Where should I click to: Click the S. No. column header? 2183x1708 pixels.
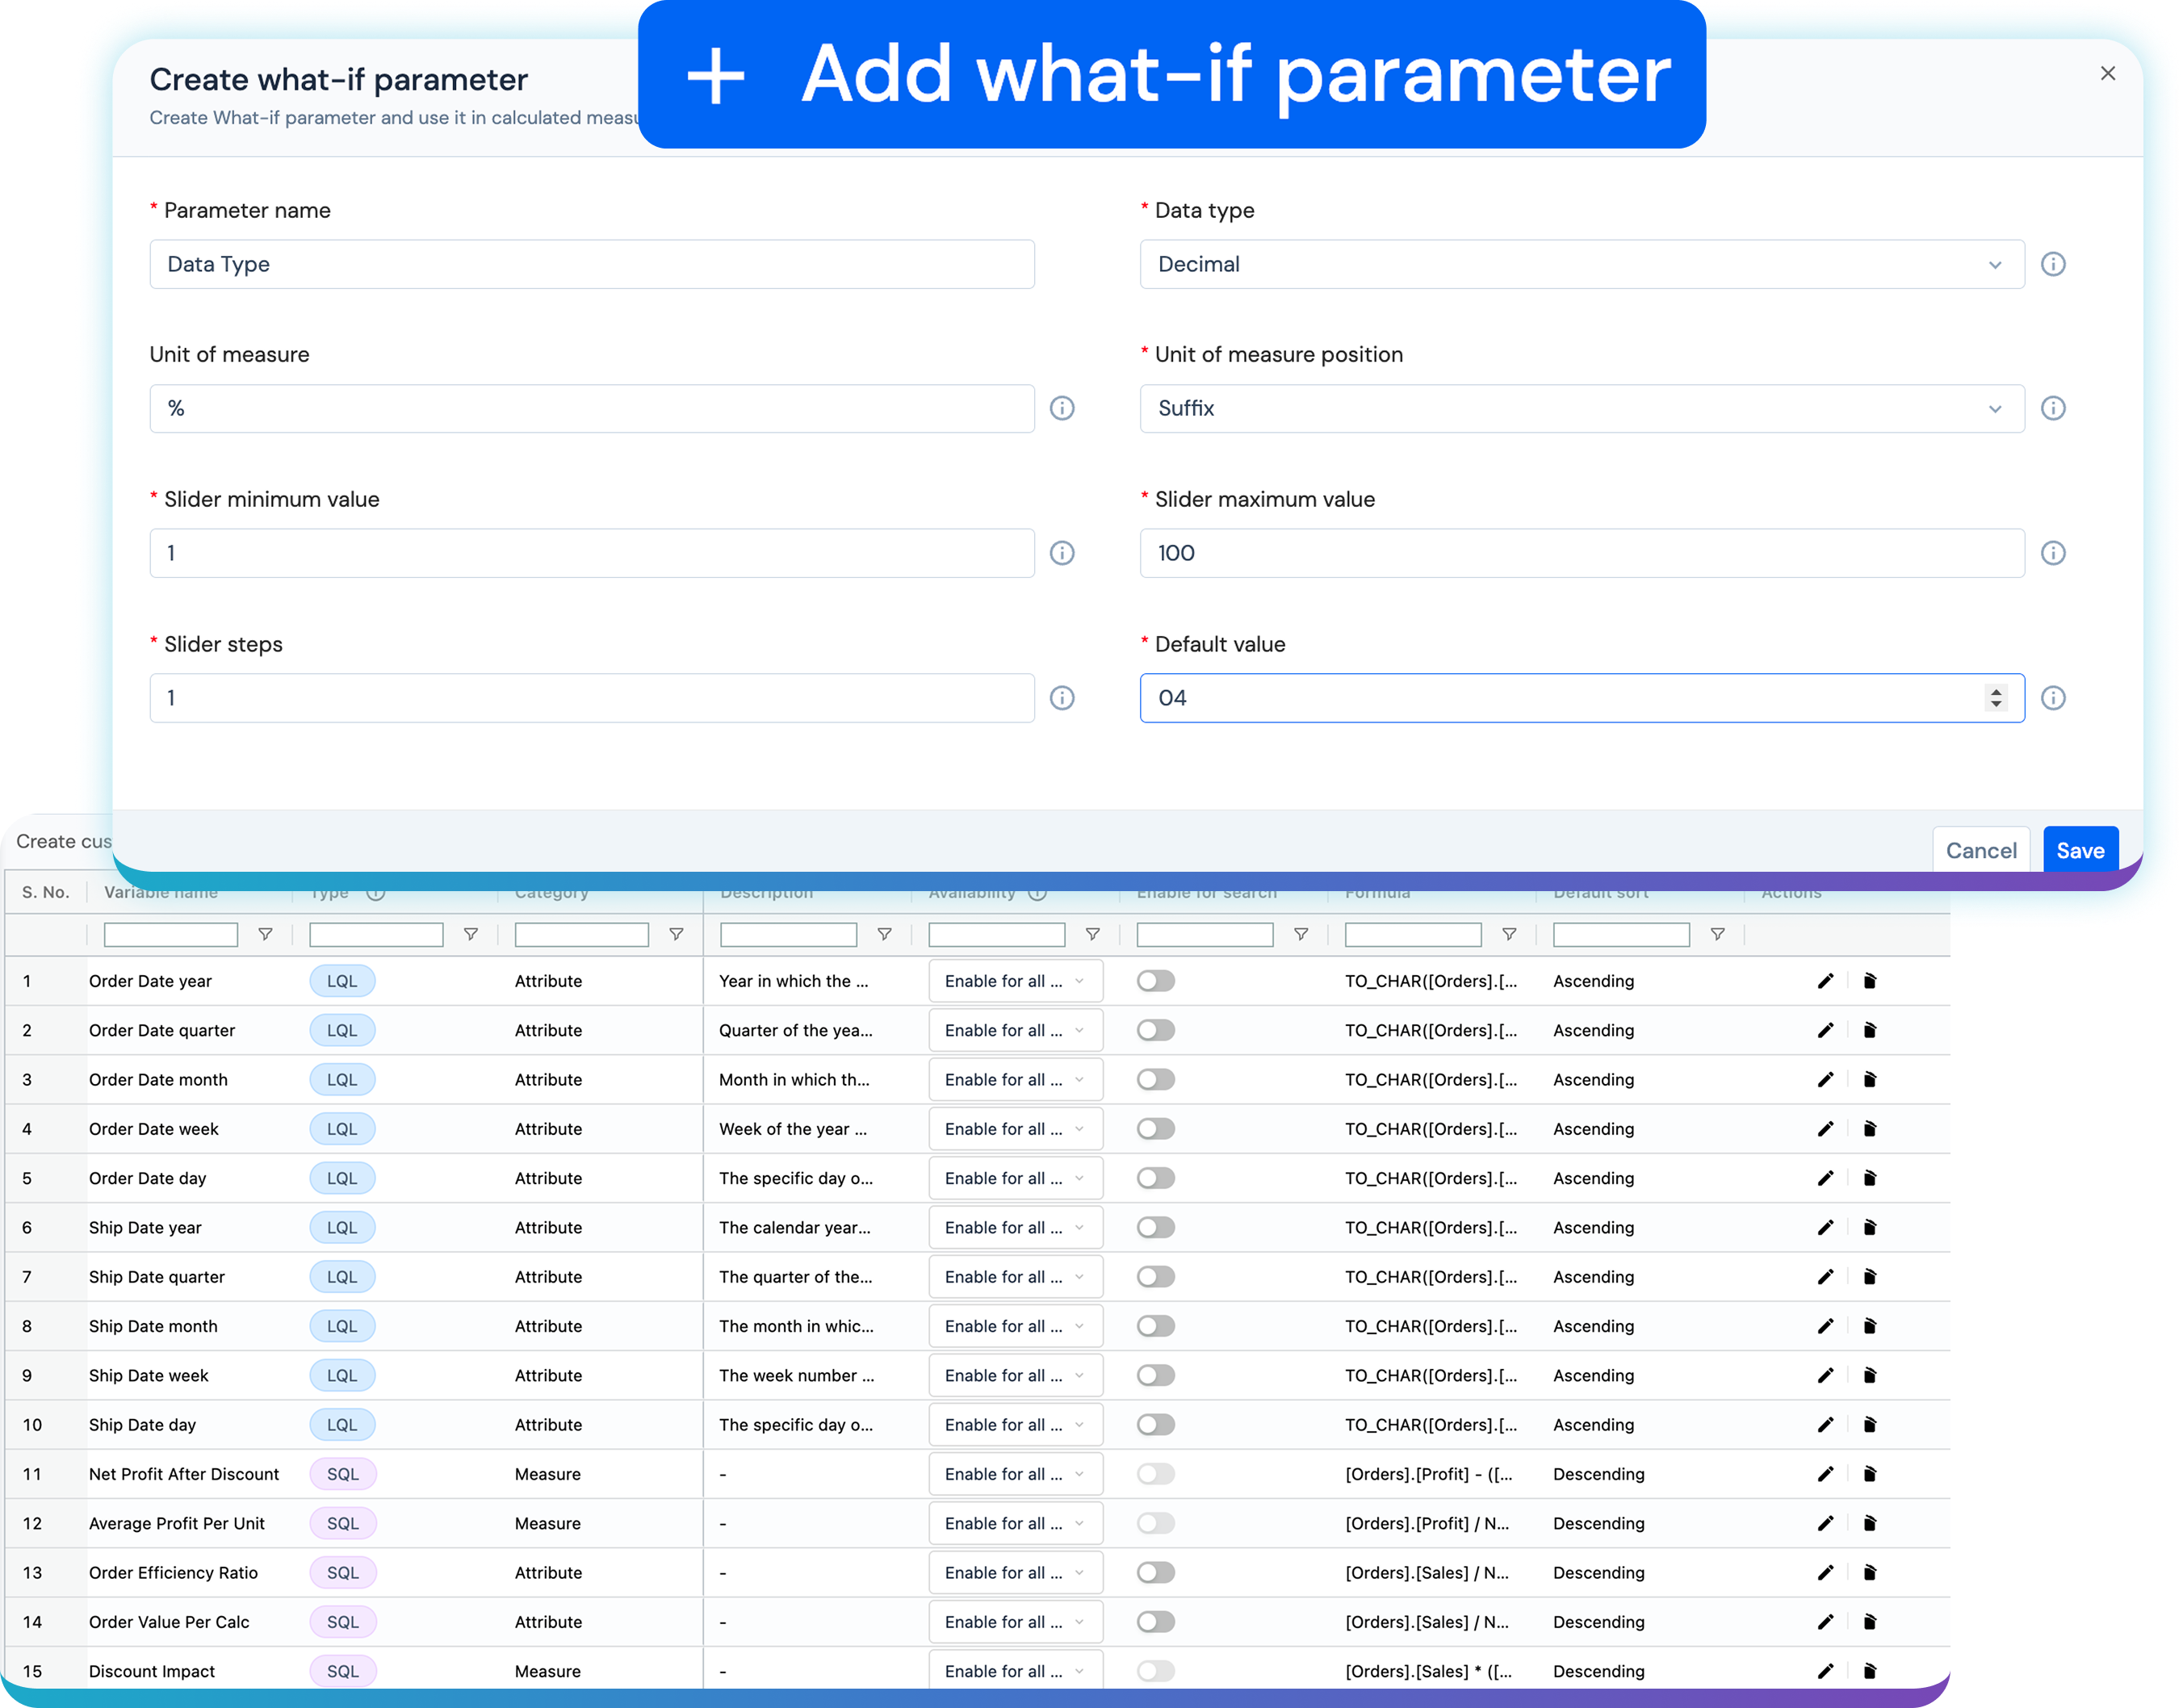coord(46,892)
